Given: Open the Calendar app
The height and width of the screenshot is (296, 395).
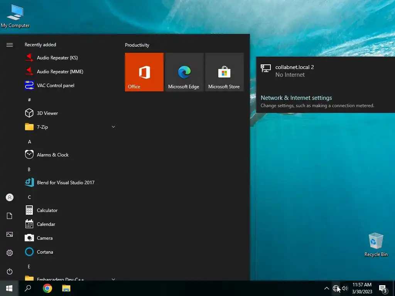Looking at the screenshot, I should coord(70,224).
